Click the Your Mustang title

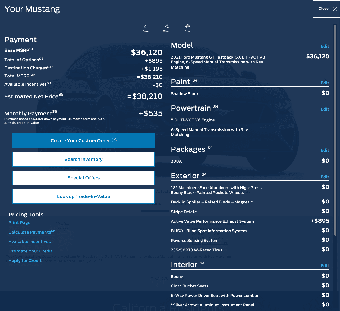pyautogui.click(x=32, y=9)
